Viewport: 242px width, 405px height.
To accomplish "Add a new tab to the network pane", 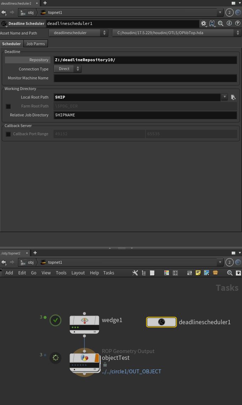I will (35, 253).
